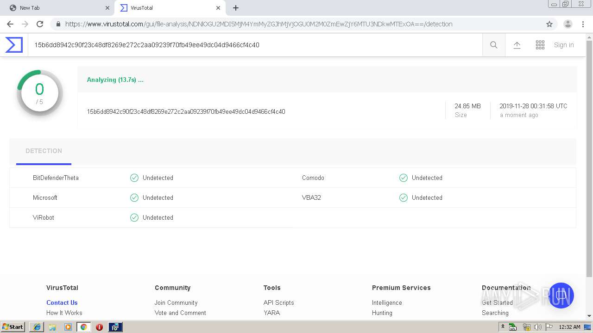Click the system tray volume icon
This screenshot has width=593, height=333.
[538, 327]
